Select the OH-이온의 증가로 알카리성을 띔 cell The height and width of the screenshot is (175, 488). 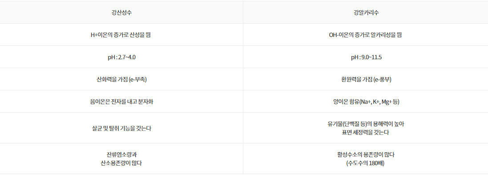pyautogui.click(x=365, y=35)
